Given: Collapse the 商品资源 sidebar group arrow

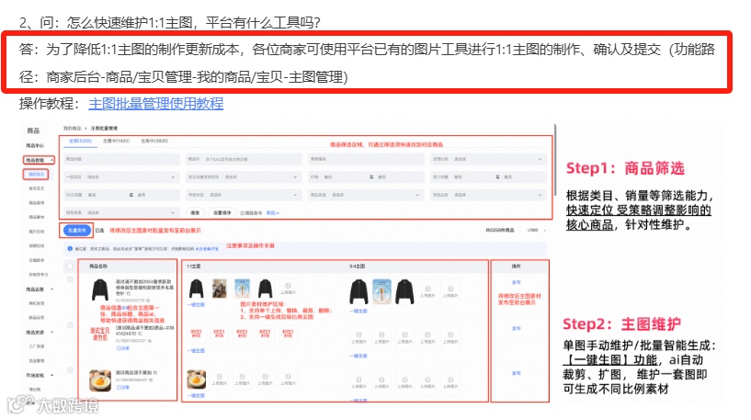Looking at the screenshot, I should point(51,332).
